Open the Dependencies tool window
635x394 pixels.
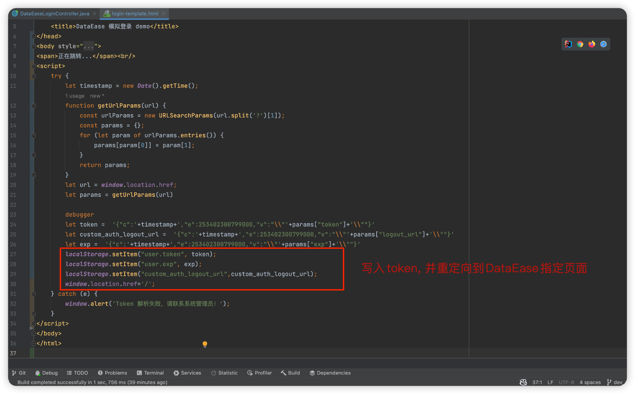click(x=330, y=373)
